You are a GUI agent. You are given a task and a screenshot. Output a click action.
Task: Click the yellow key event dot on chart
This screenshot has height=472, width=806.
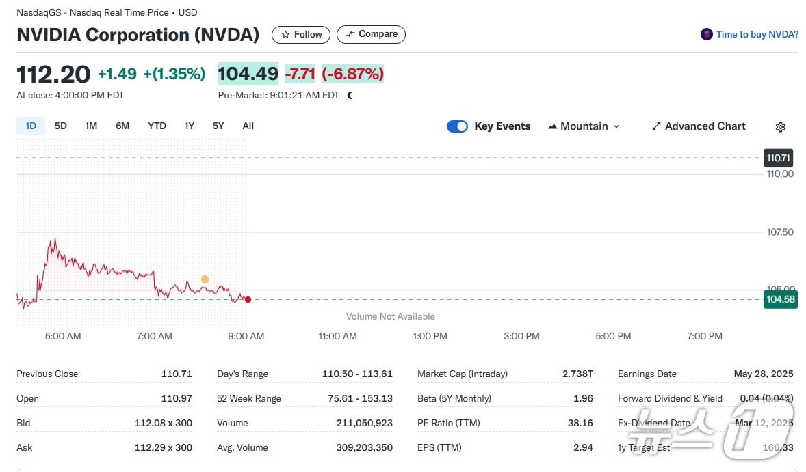(205, 279)
